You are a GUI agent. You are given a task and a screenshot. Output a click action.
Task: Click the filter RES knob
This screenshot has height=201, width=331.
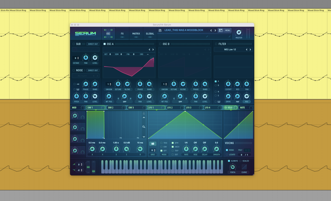[237, 84]
